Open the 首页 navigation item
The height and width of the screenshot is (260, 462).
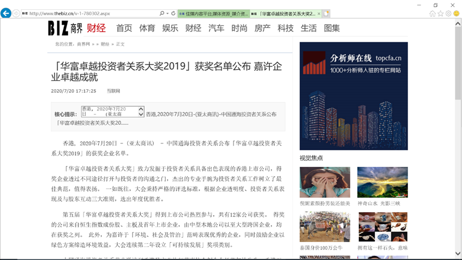click(x=124, y=28)
